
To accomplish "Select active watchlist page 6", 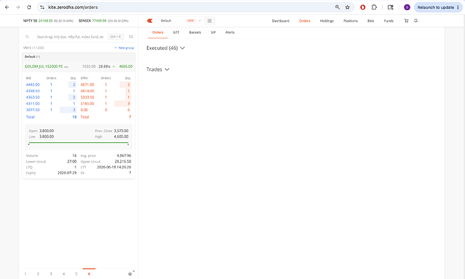I will 89,274.
